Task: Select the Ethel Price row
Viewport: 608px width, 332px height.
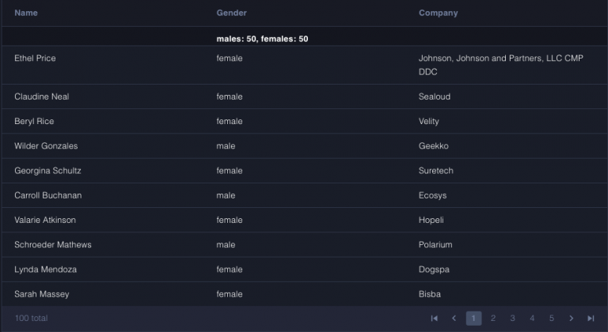Action: point(305,65)
